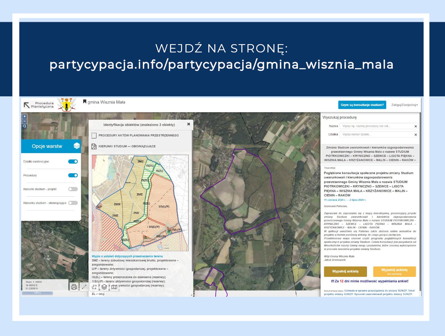
Task: Click the Opcje warstw panel header
Action: click(51, 146)
